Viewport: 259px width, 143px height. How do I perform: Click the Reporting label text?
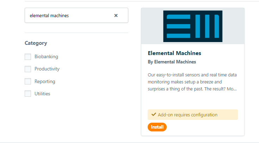[45, 82]
